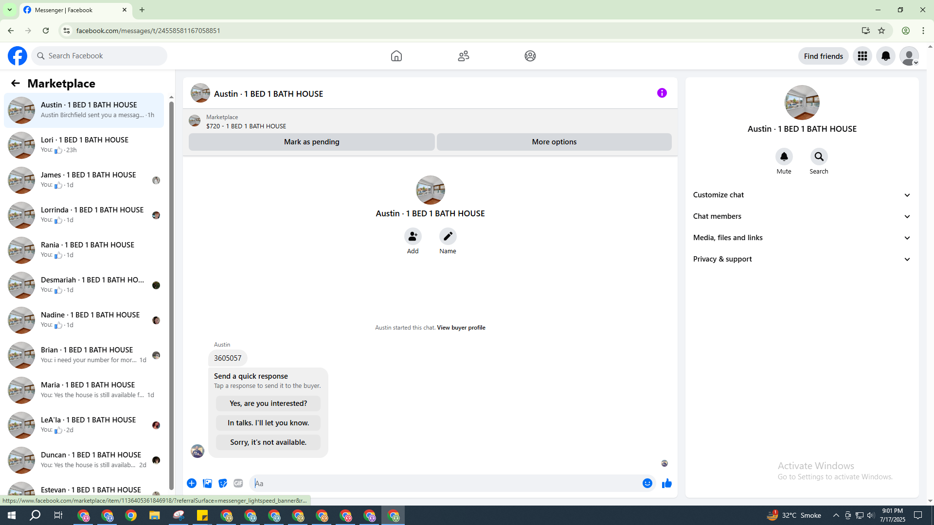Click the Find friends button
This screenshot has width=934, height=525.
pos(824,56)
